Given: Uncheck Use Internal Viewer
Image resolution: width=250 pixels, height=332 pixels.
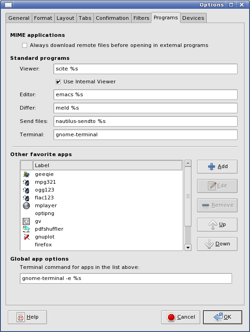Looking at the screenshot, I should coord(58,82).
